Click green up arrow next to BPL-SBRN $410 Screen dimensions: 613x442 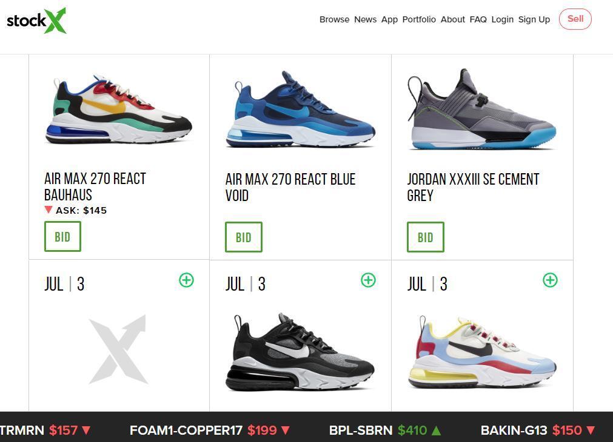click(437, 430)
